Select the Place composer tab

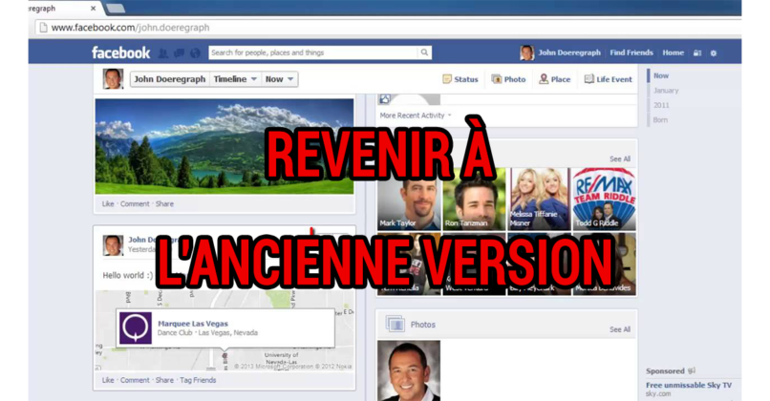pyautogui.click(x=555, y=79)
